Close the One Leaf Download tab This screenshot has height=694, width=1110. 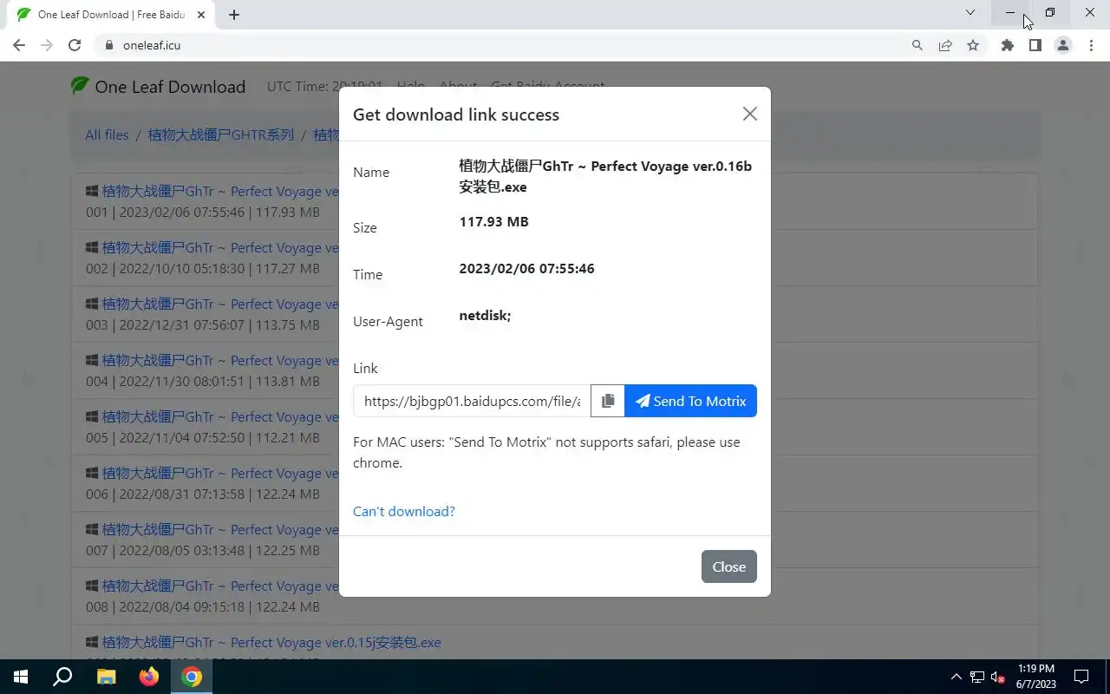click(202, 14)
